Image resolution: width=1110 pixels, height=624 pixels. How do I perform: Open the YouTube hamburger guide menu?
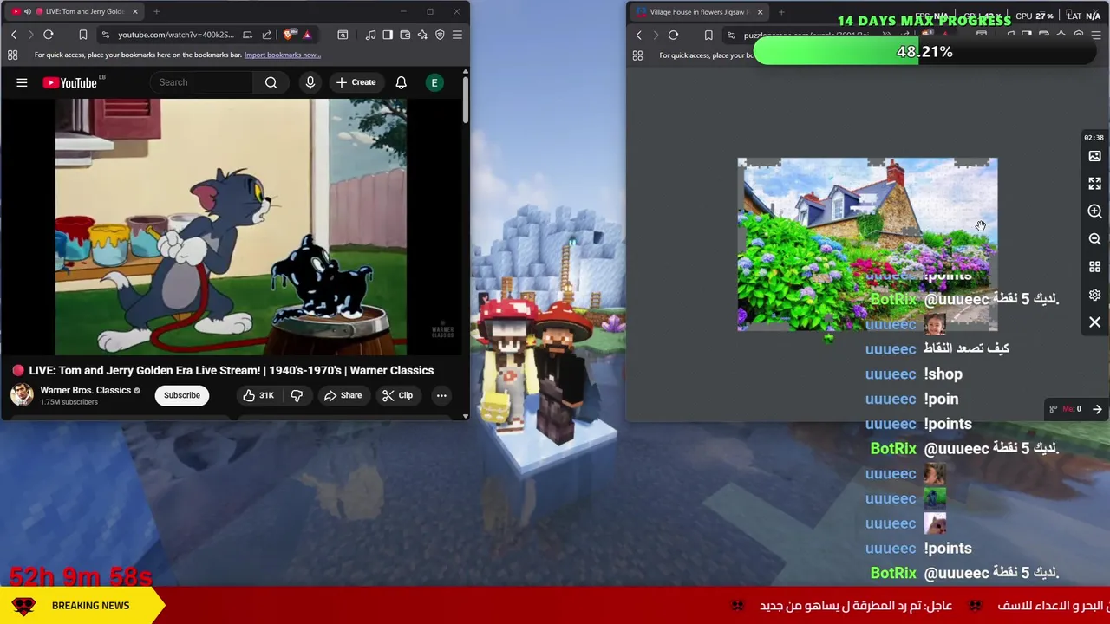[x=22, y=82]
